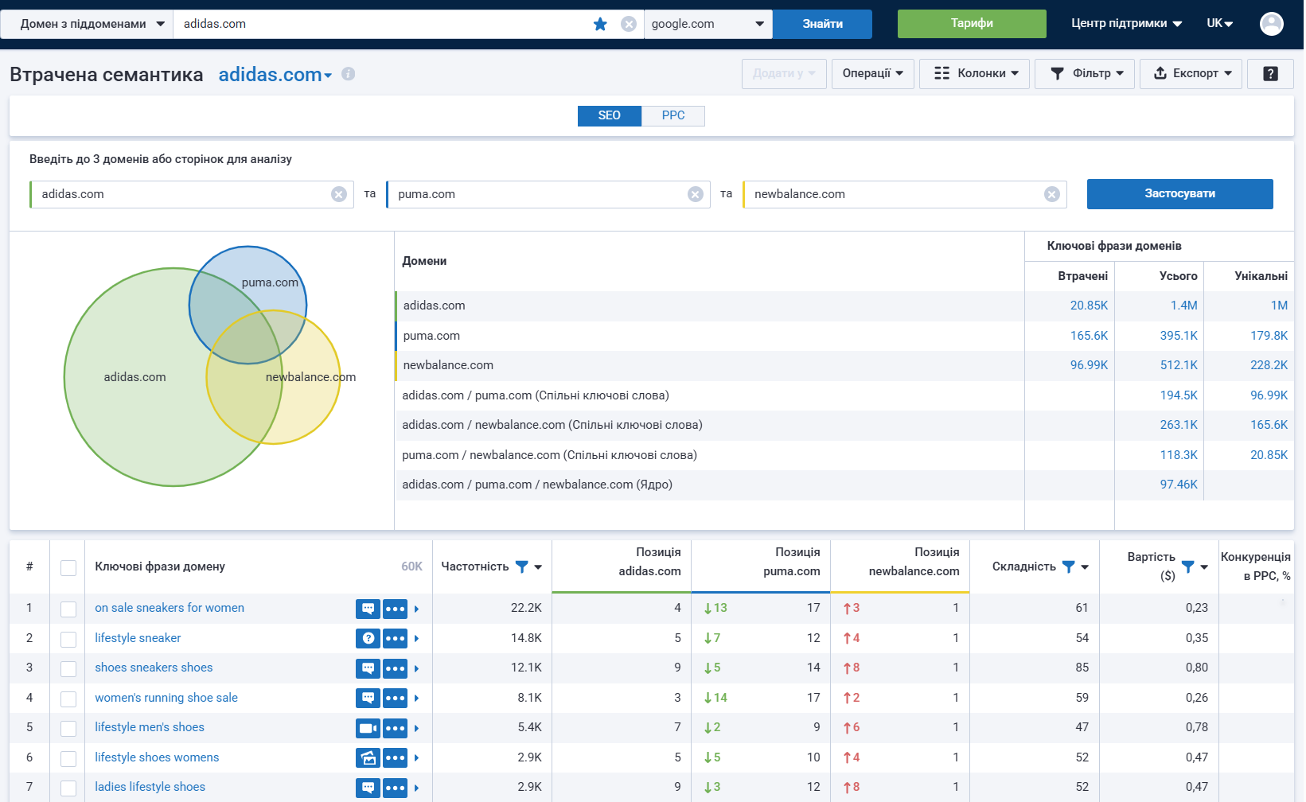Viewport: 1306px width, 802px height.
Task: Click the Frequency column filter funnel icon
Action: 521,566
